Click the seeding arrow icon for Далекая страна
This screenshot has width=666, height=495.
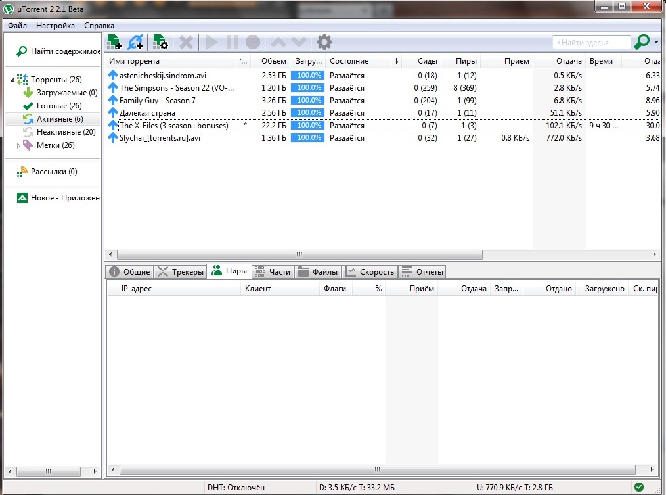click(x=112, y=112)
